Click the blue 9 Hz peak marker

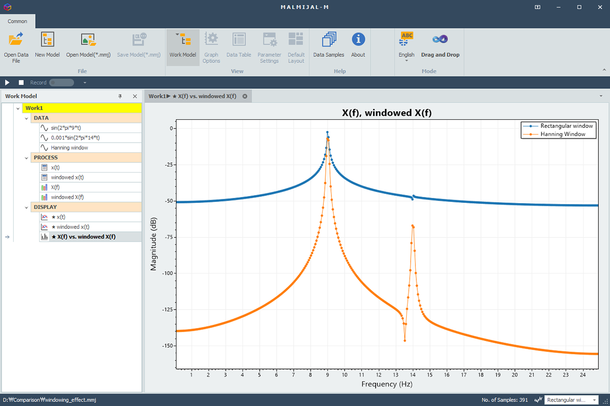click(327, 132)
